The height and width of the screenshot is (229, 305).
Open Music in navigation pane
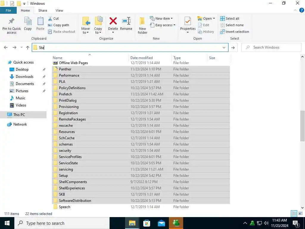[x=21, y=98]
